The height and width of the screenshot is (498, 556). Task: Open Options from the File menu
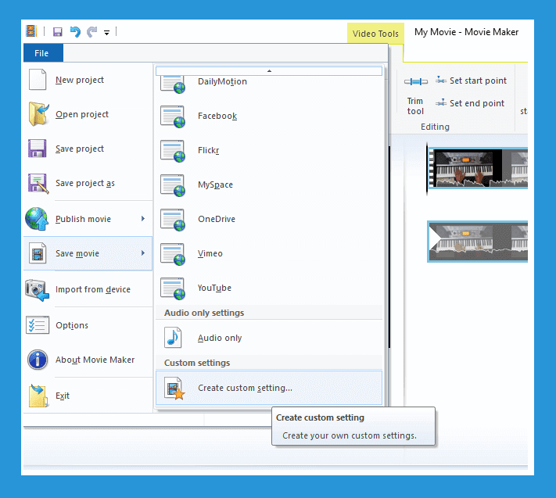click(88, 325)
